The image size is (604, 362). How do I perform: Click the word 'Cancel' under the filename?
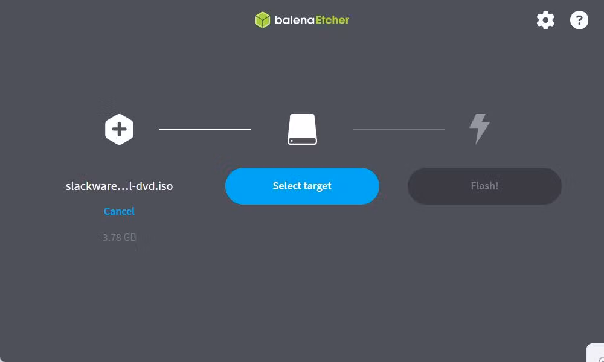(119, 211)
